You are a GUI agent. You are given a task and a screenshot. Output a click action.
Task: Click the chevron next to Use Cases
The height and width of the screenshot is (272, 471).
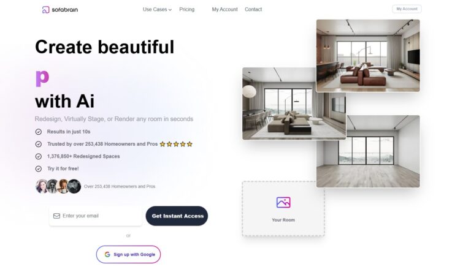click(170, 10)
